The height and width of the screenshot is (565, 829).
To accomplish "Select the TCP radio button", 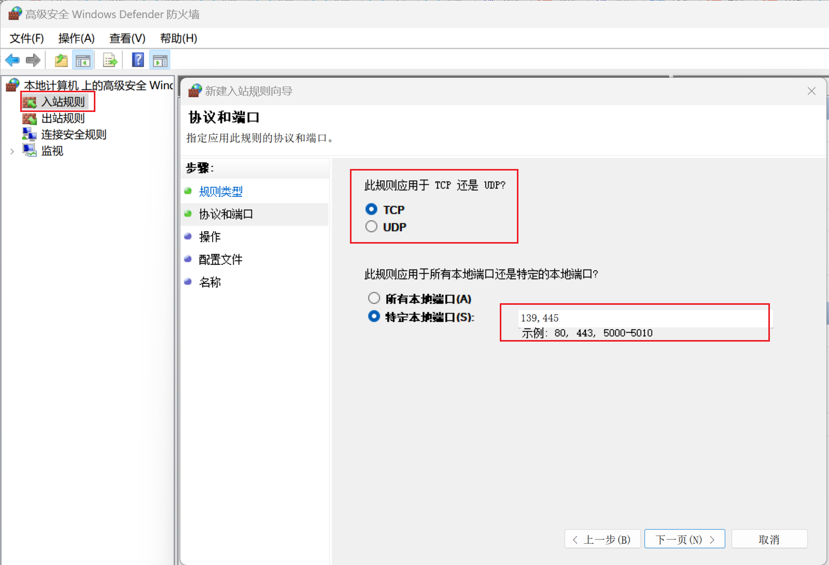I will (x=371, y=209).
